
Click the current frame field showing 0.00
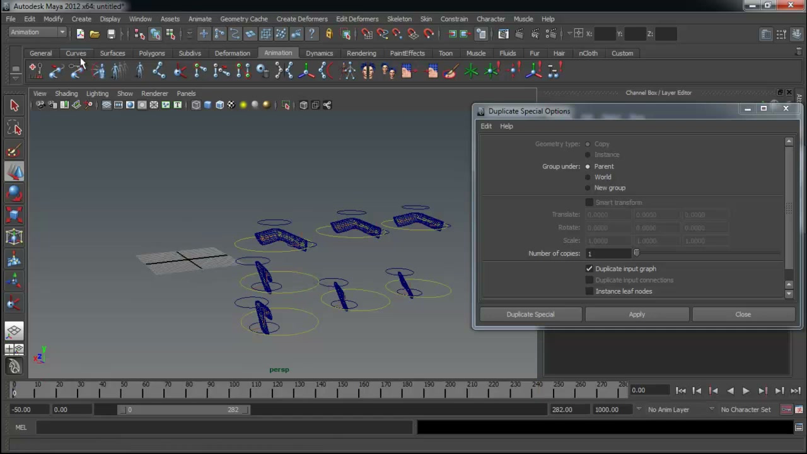pos(649,390)
